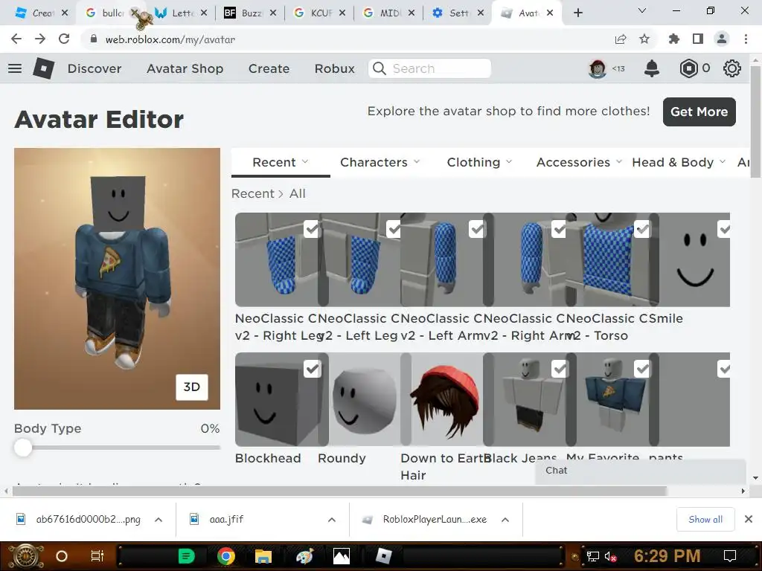Click the search magnifier icon
This screenshot has height=571, width=762.
pyautogui.click(x=380, y=68)
